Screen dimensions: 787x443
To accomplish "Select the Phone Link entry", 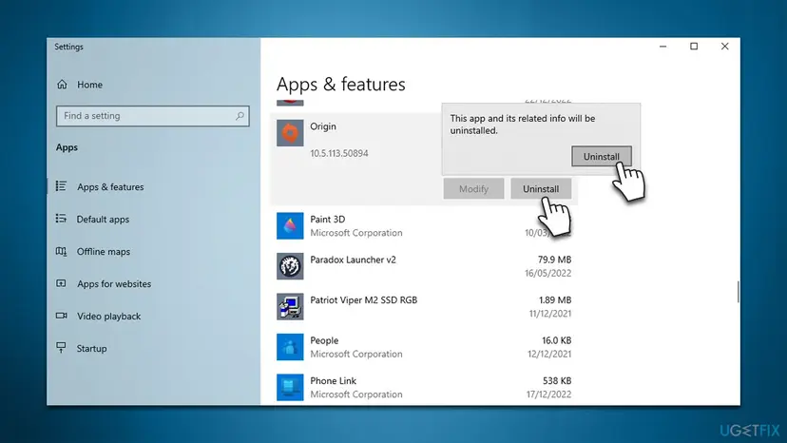I will (424, 387).
